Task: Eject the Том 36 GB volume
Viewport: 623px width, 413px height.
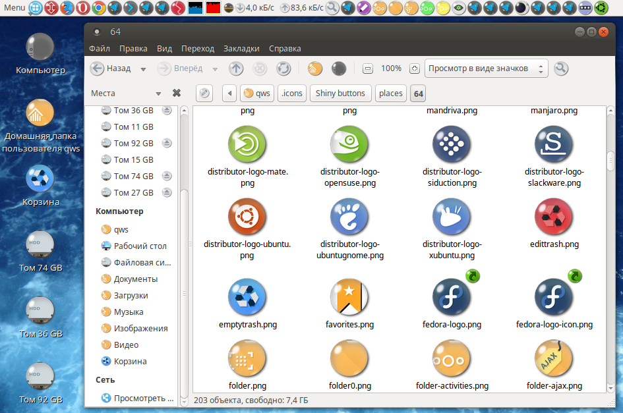Action: (167, 111)
